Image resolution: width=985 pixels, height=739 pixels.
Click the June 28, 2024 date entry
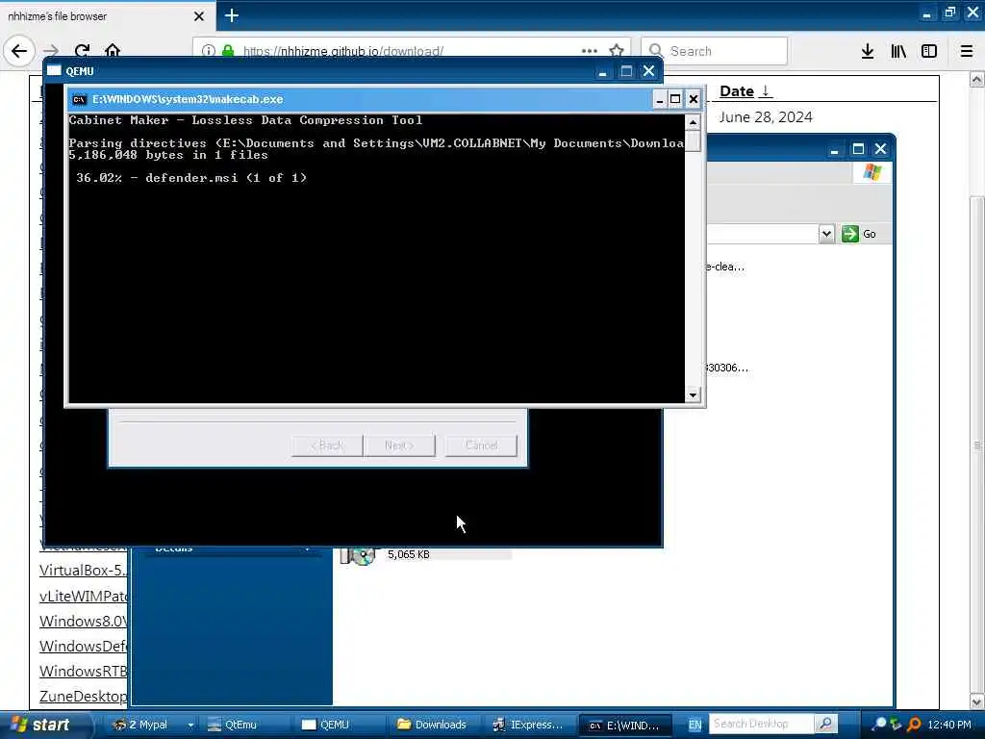pyautogui.click(x=765, y=117)
